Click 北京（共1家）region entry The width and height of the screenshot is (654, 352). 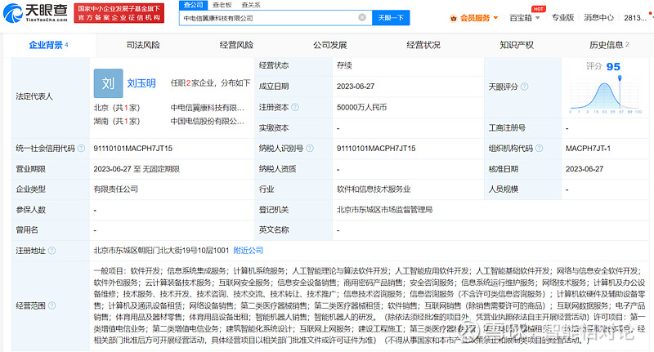point(117,108)
